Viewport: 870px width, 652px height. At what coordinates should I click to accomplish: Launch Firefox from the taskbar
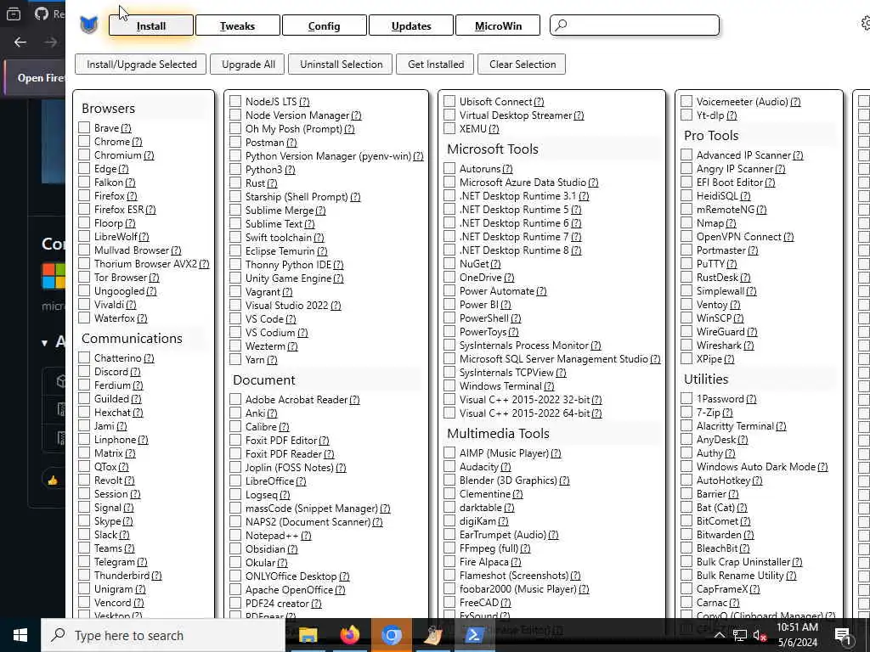point(349,635)
